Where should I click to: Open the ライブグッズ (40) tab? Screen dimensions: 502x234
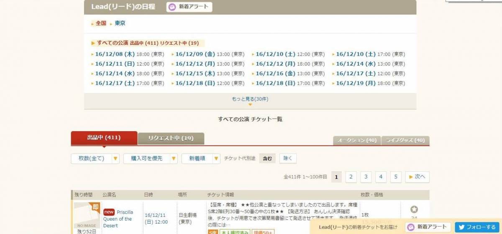pos(405,141)
